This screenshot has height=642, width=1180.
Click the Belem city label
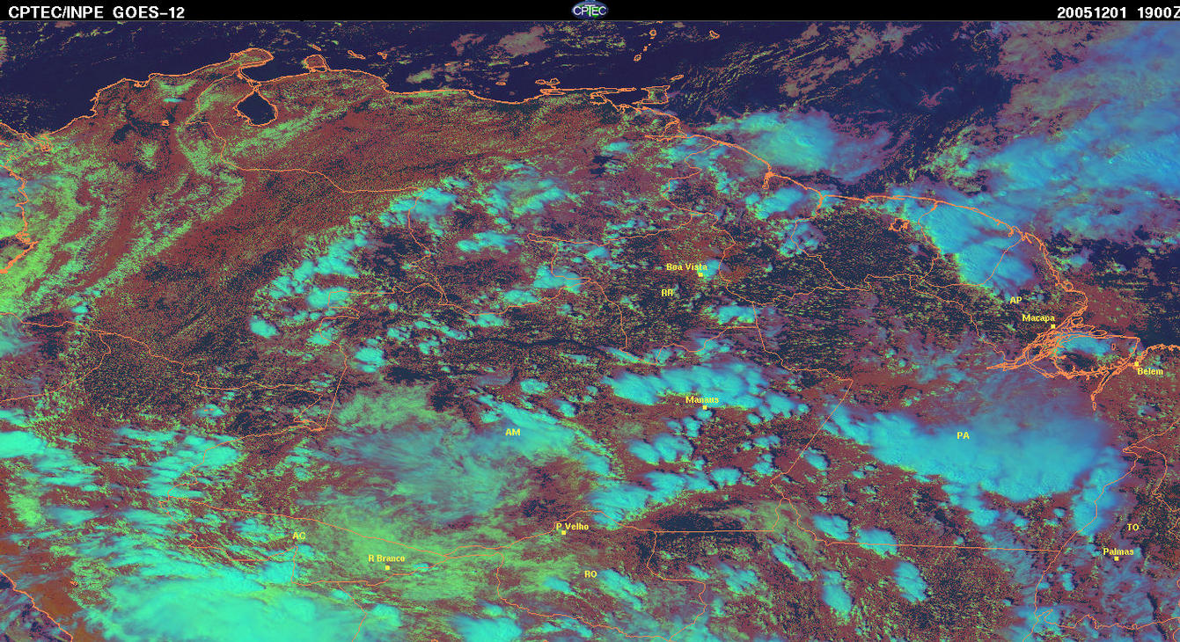click(1150, 372)
